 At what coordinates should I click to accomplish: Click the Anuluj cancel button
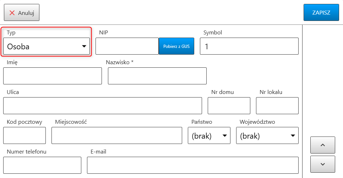tap(22, 13)
